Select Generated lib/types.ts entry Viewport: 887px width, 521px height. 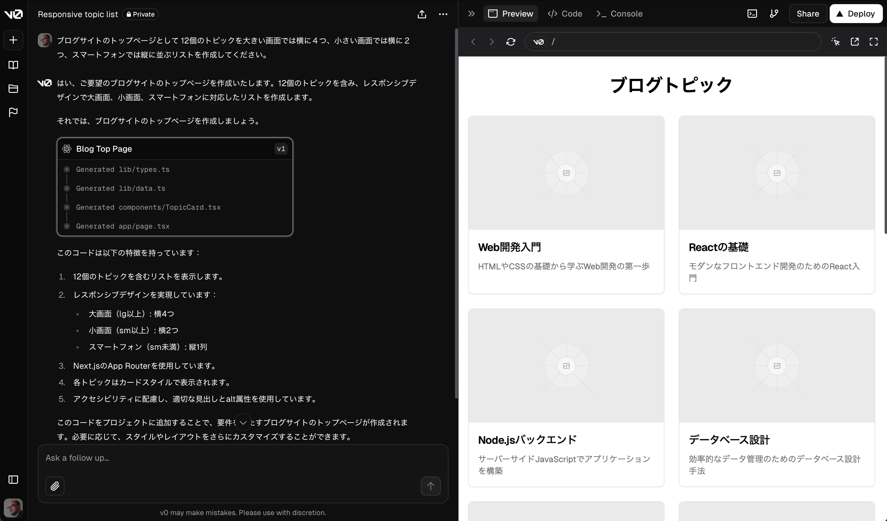(123, 169)
